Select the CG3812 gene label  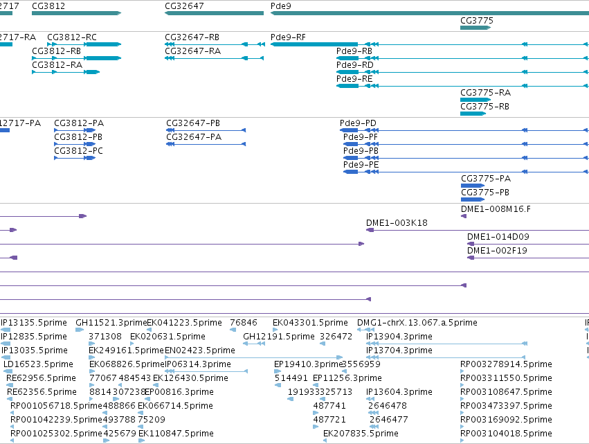tap(48, 6)
